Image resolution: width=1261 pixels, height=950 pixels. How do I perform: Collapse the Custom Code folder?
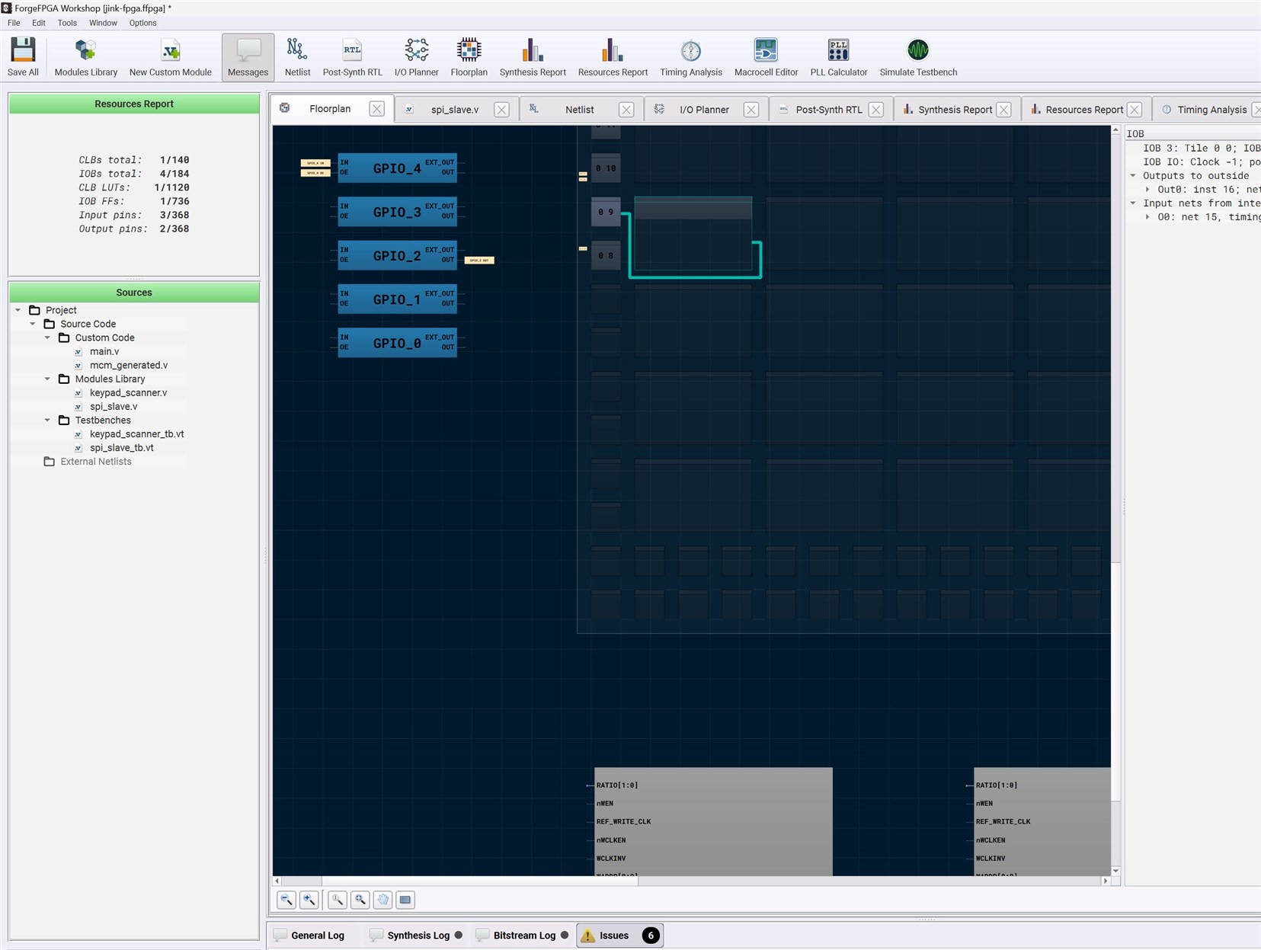tap(47, 337)
